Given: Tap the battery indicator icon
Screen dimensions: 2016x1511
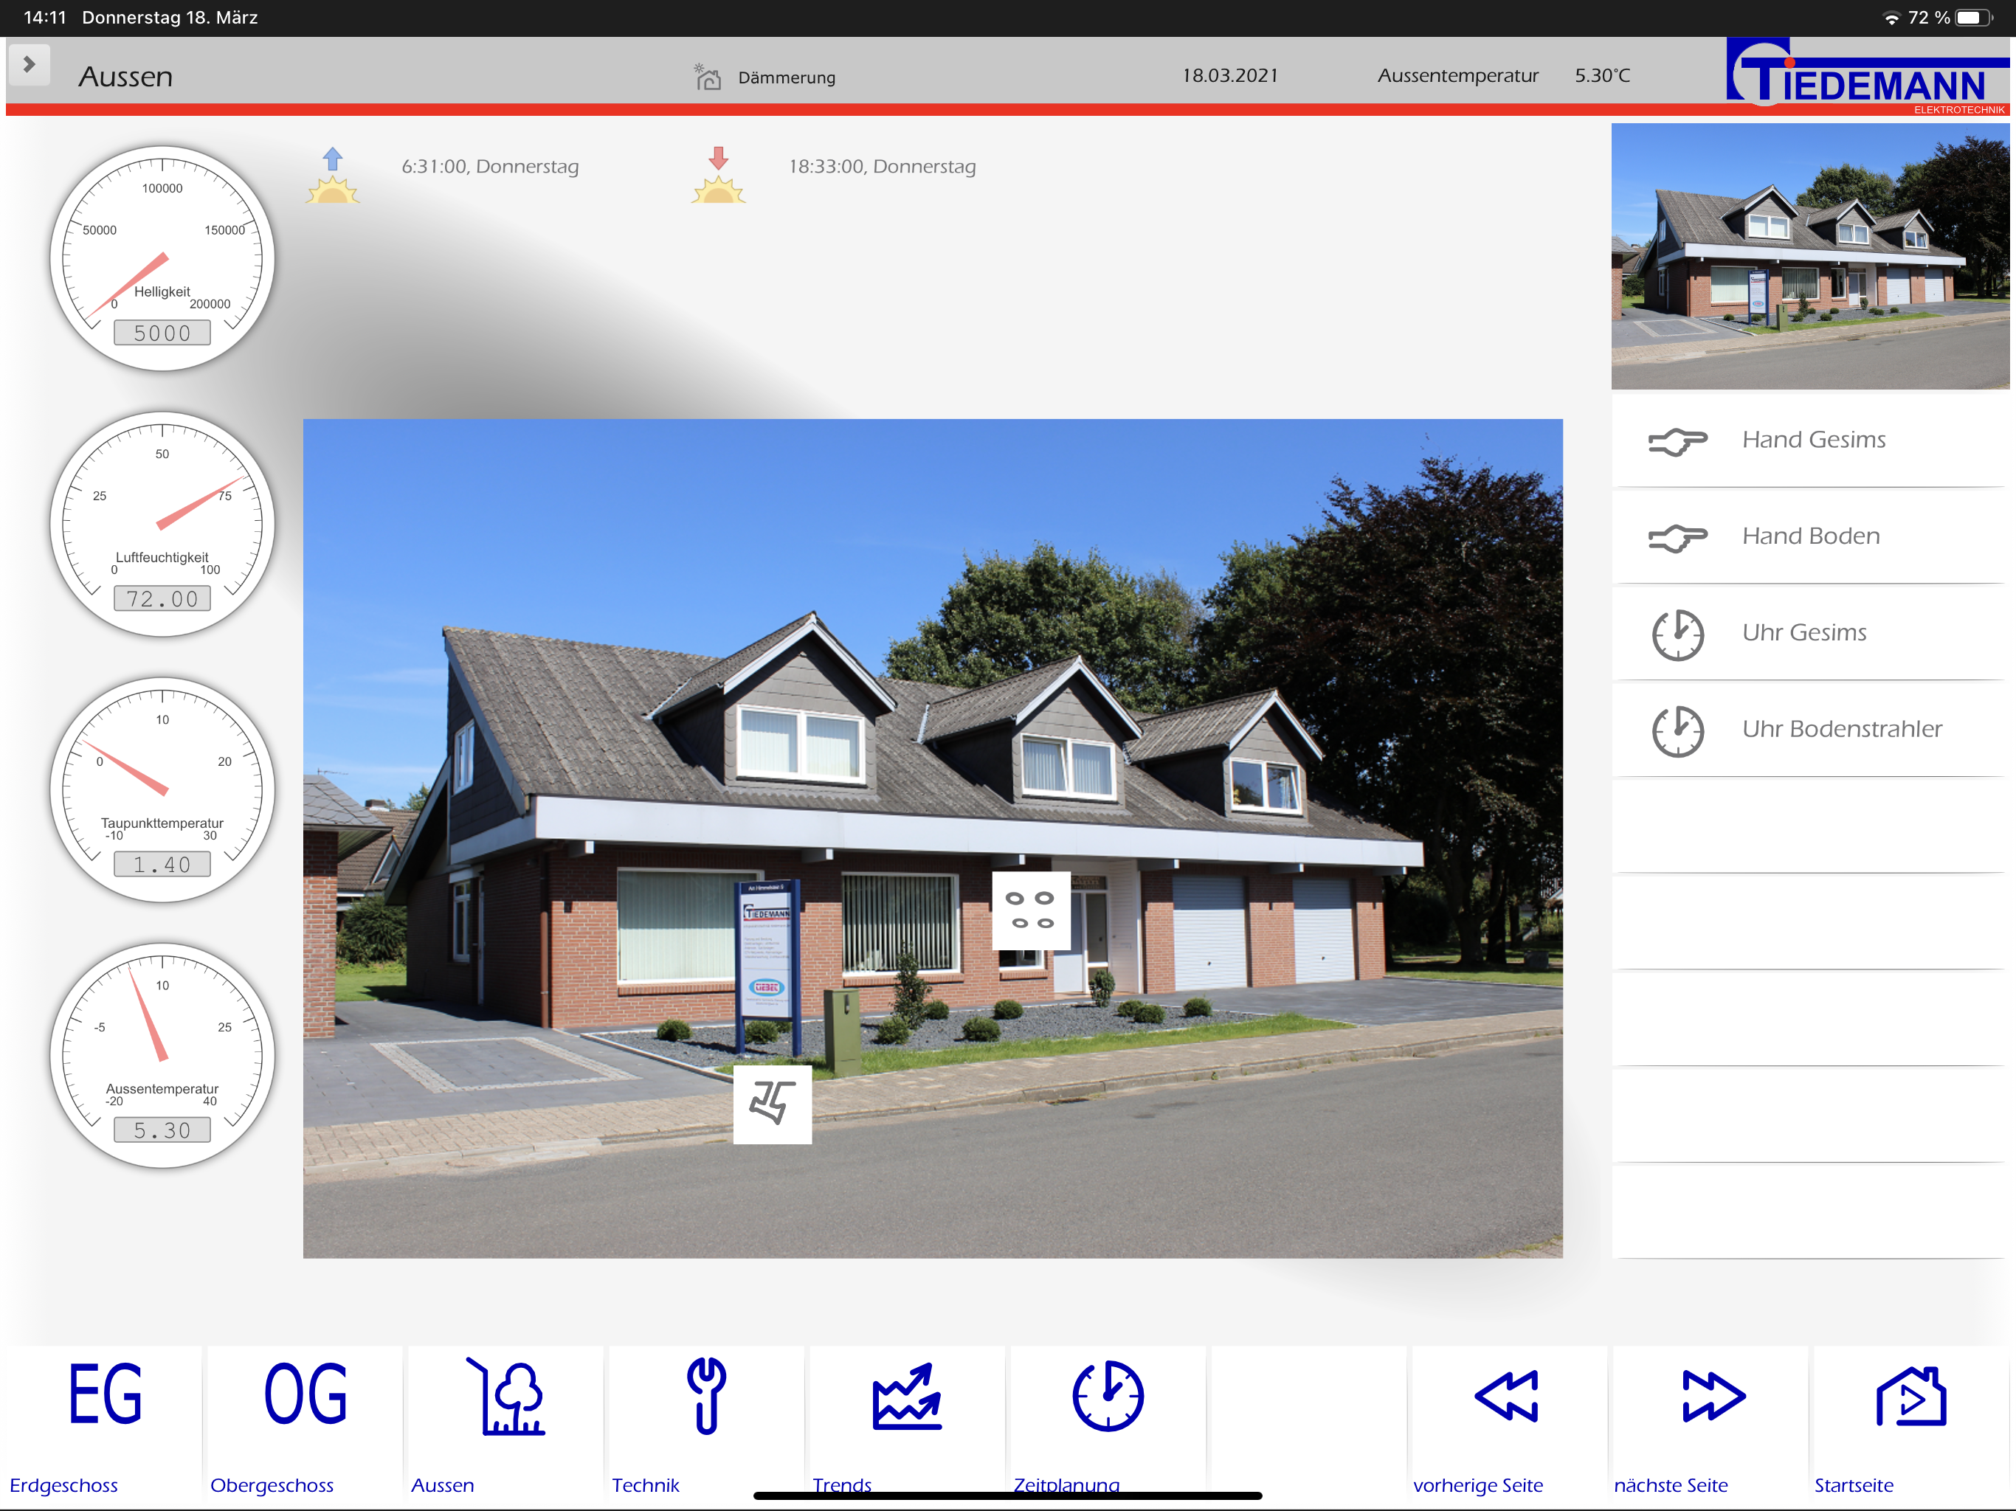Looking at the screenshot, I should tap(1974, 18).
